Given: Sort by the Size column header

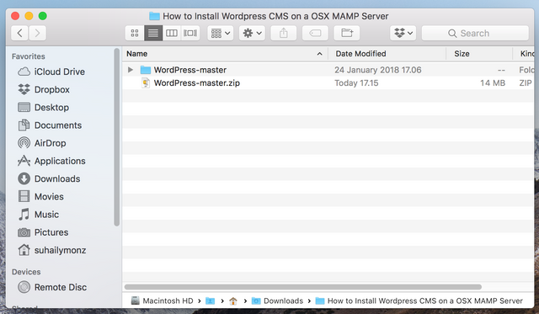Looking at the screenshot, I should 479,54.
